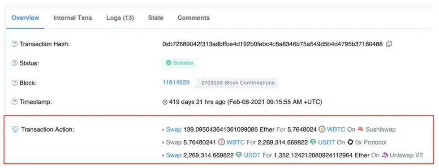Click the help icon beside Transaction Hash

(14, 44)
